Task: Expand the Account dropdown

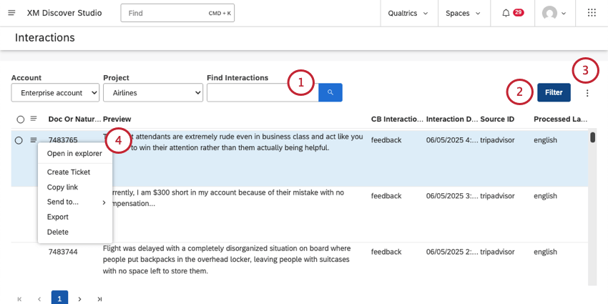Action: point(56,92)
